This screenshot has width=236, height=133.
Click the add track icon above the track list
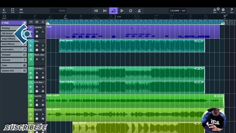click(x=31, y=22)
